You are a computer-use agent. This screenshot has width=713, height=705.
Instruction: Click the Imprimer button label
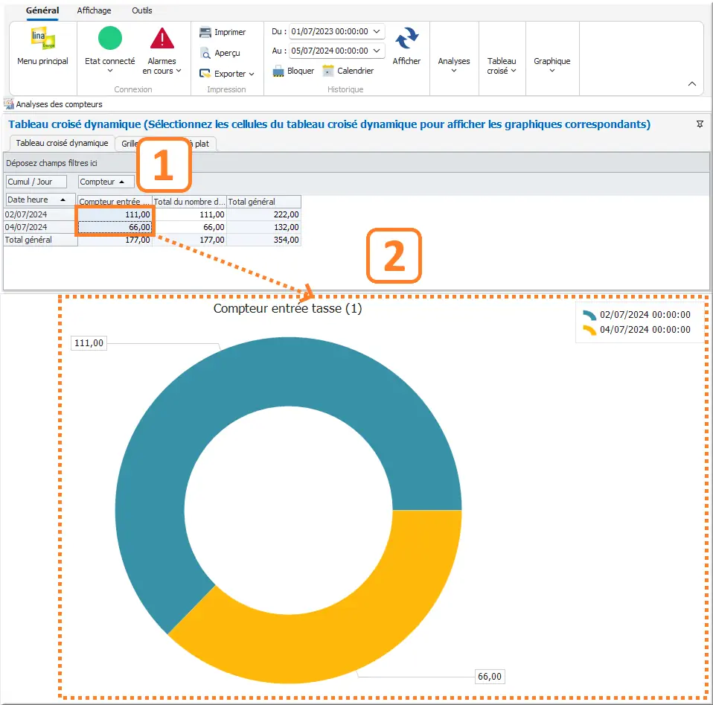coord(230,32)
